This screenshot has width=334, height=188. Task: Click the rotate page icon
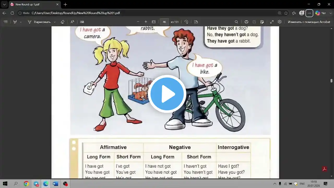(186, 22)
